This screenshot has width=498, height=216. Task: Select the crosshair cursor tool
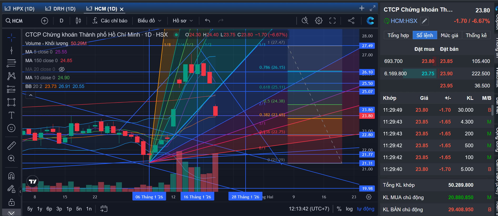(11, 38)
